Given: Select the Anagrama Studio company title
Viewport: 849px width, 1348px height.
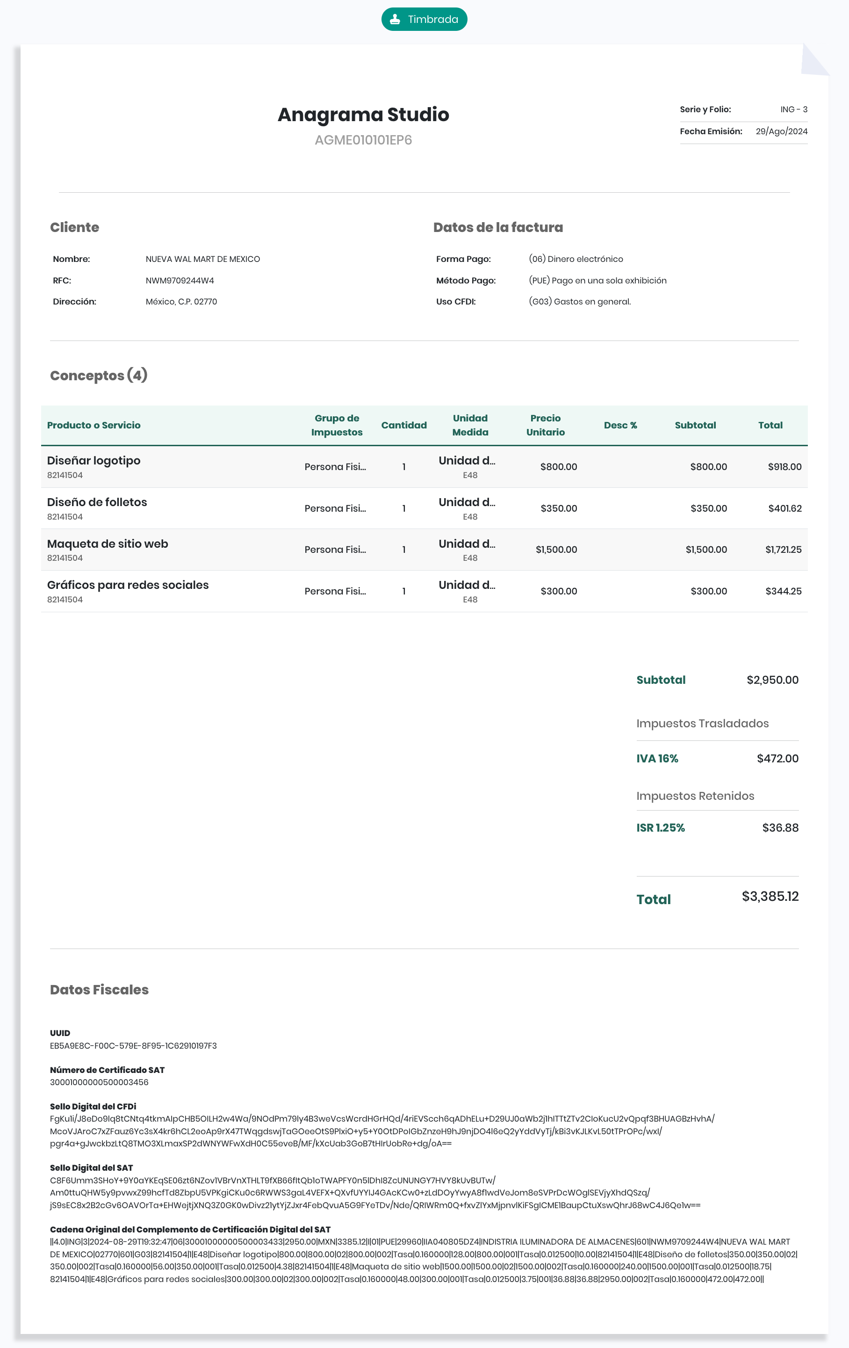Looking at the screenshot, I should coord(363,114).
